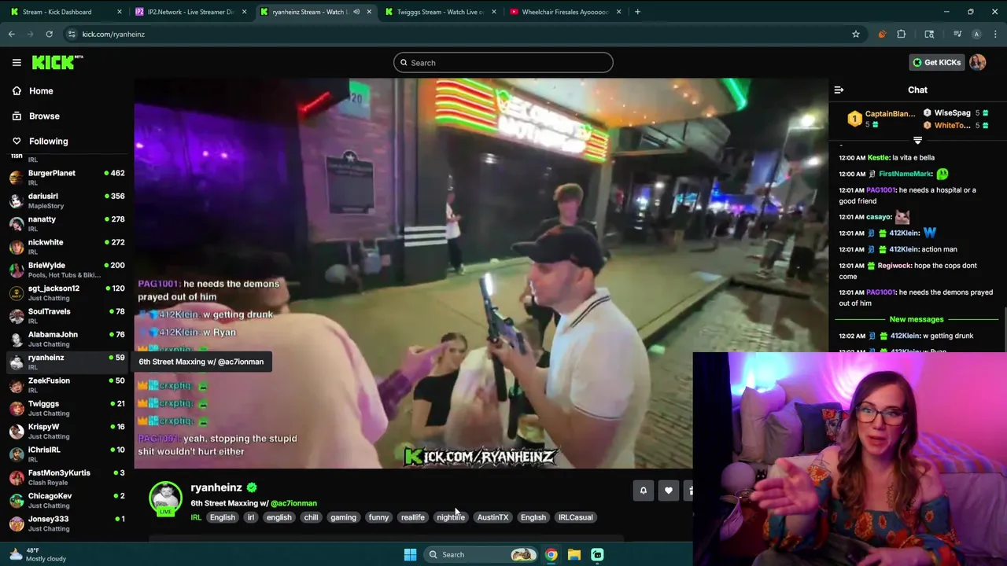Switch to IP2.Network browser tab
The image size is (1007, 566).
click(189, 12)
